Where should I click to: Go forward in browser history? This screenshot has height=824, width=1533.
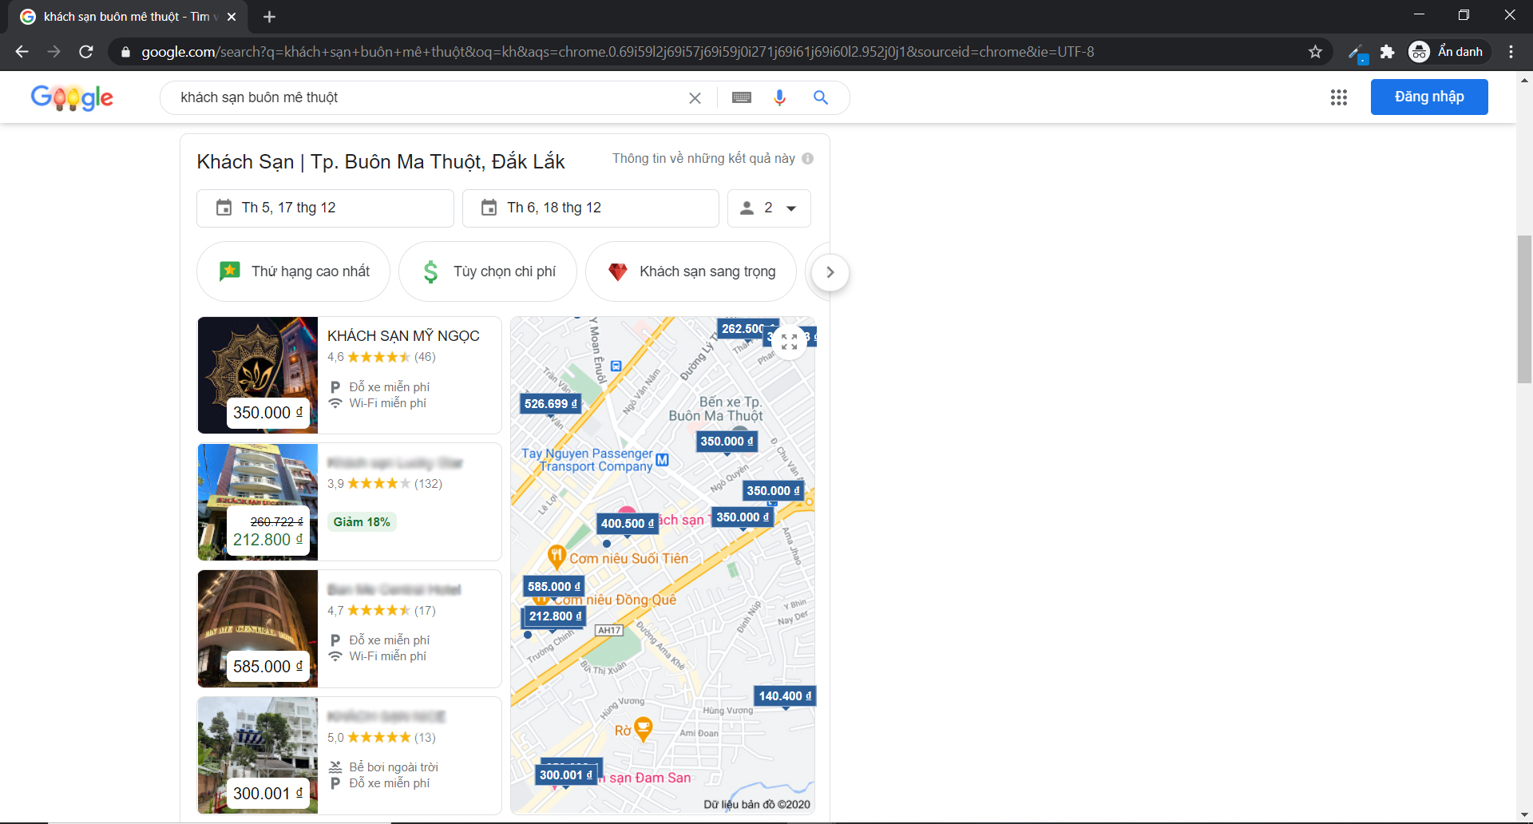click(53, 52)
